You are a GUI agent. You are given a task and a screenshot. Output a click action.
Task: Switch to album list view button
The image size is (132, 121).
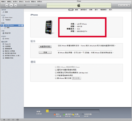click(x=122, y=5)
